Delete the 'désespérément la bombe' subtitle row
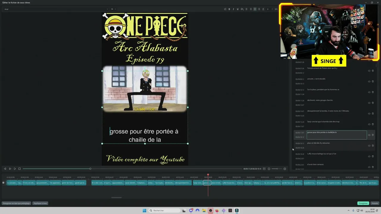Screen dimensions: 381x214 373,114
